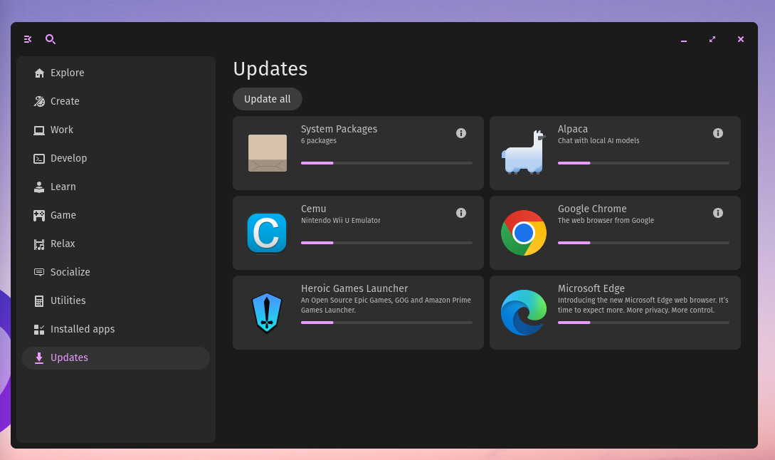Open info for System Packages
Viewport: 775px width, 460px height.
tap(461, 133)
